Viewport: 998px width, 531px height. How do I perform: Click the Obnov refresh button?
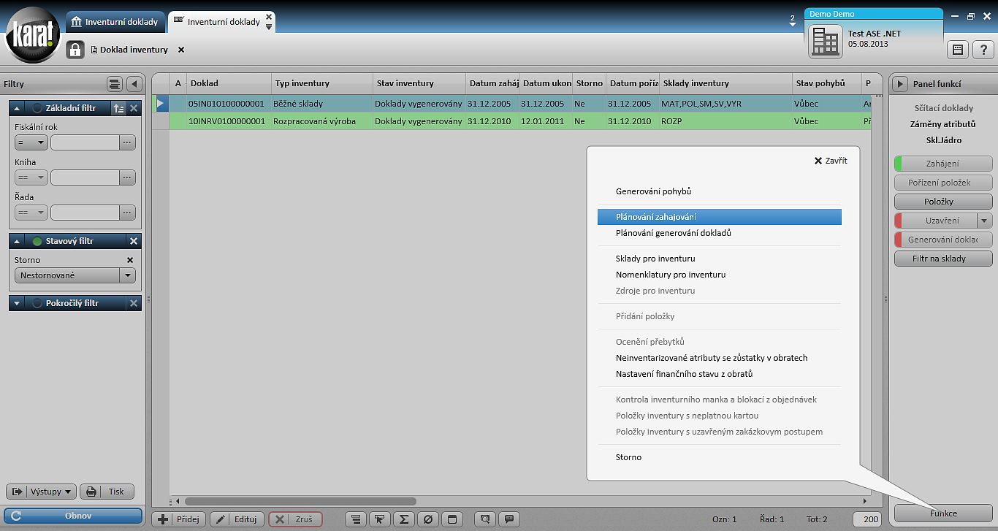pyautogui.click(x=73, y=516)
